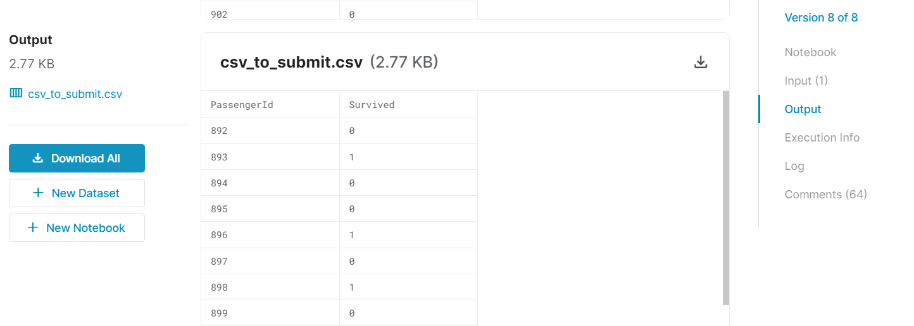Select the PassengerId column header
Screen dimensions: 914x326
[270, 105]
